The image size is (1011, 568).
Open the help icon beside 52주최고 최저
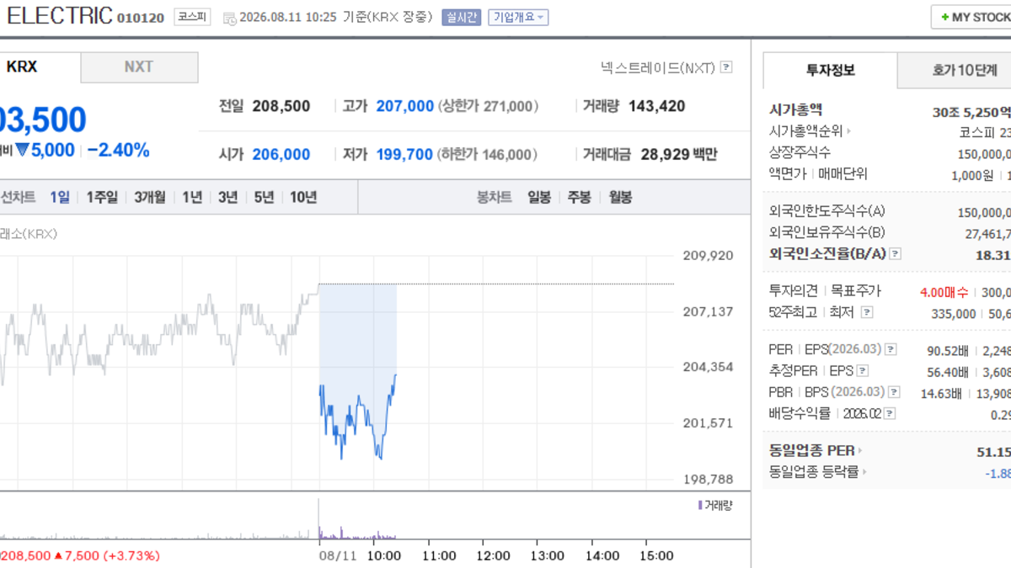tap(867, 313)
